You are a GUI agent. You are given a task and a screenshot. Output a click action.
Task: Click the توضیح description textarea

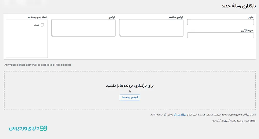tap(83, 28)
